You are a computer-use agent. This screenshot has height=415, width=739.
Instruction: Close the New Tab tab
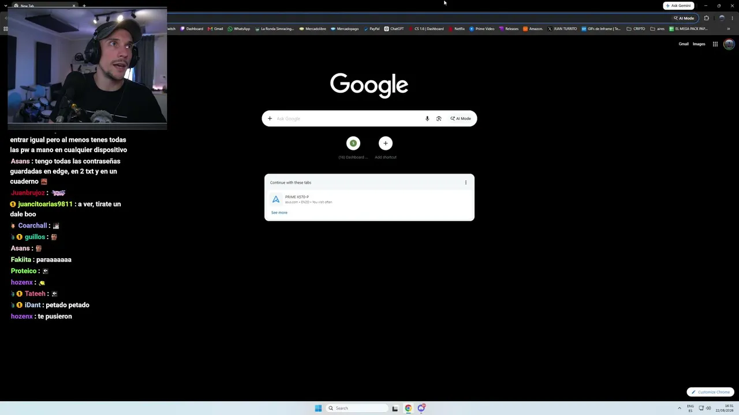coord(74,6)
